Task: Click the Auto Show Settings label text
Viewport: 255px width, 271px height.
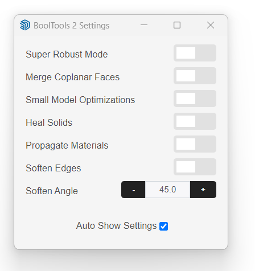Action: (116, 226)
